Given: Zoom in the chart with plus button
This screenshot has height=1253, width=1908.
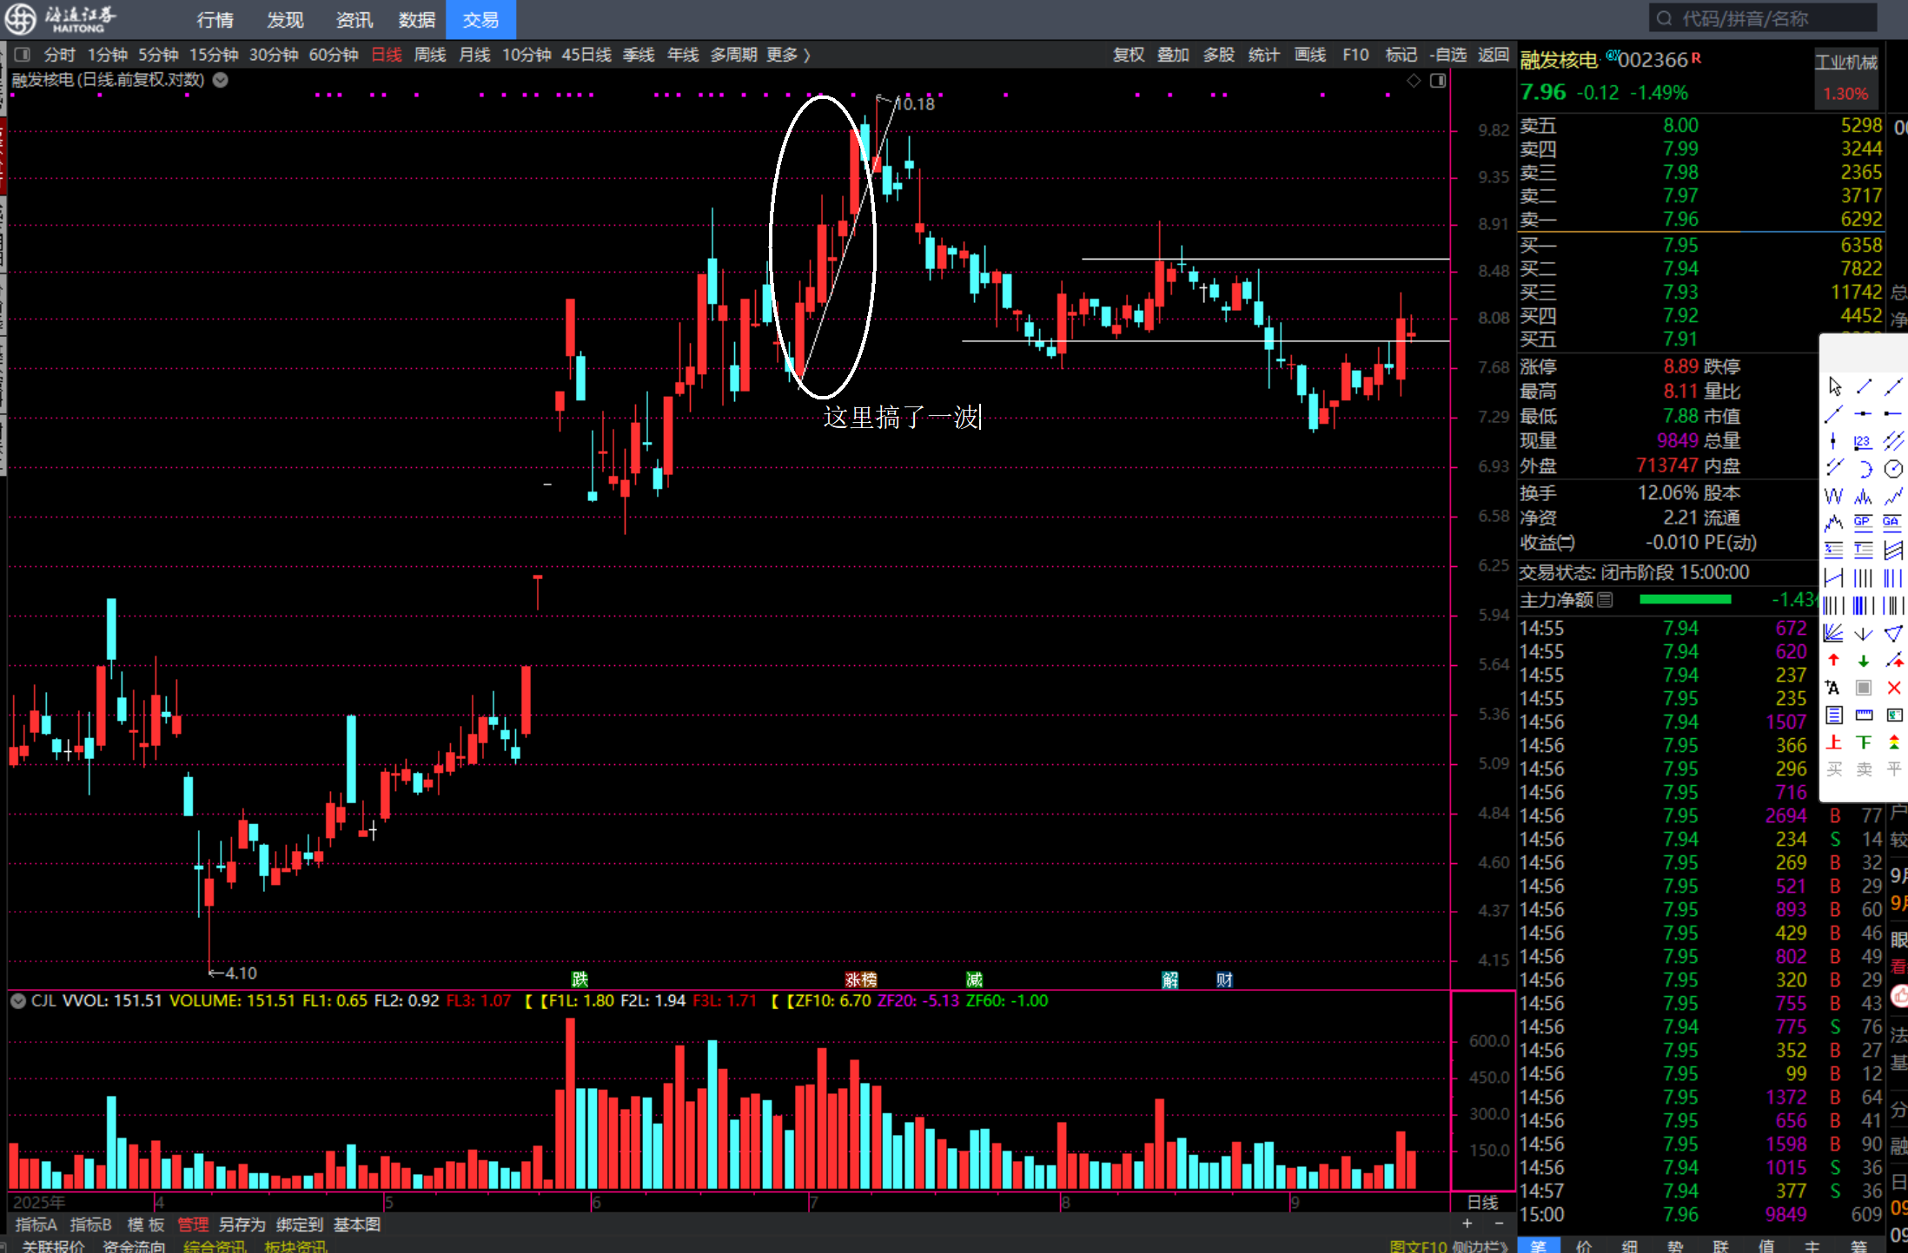Looking at the screenshot, I should coord(1467,1223).
